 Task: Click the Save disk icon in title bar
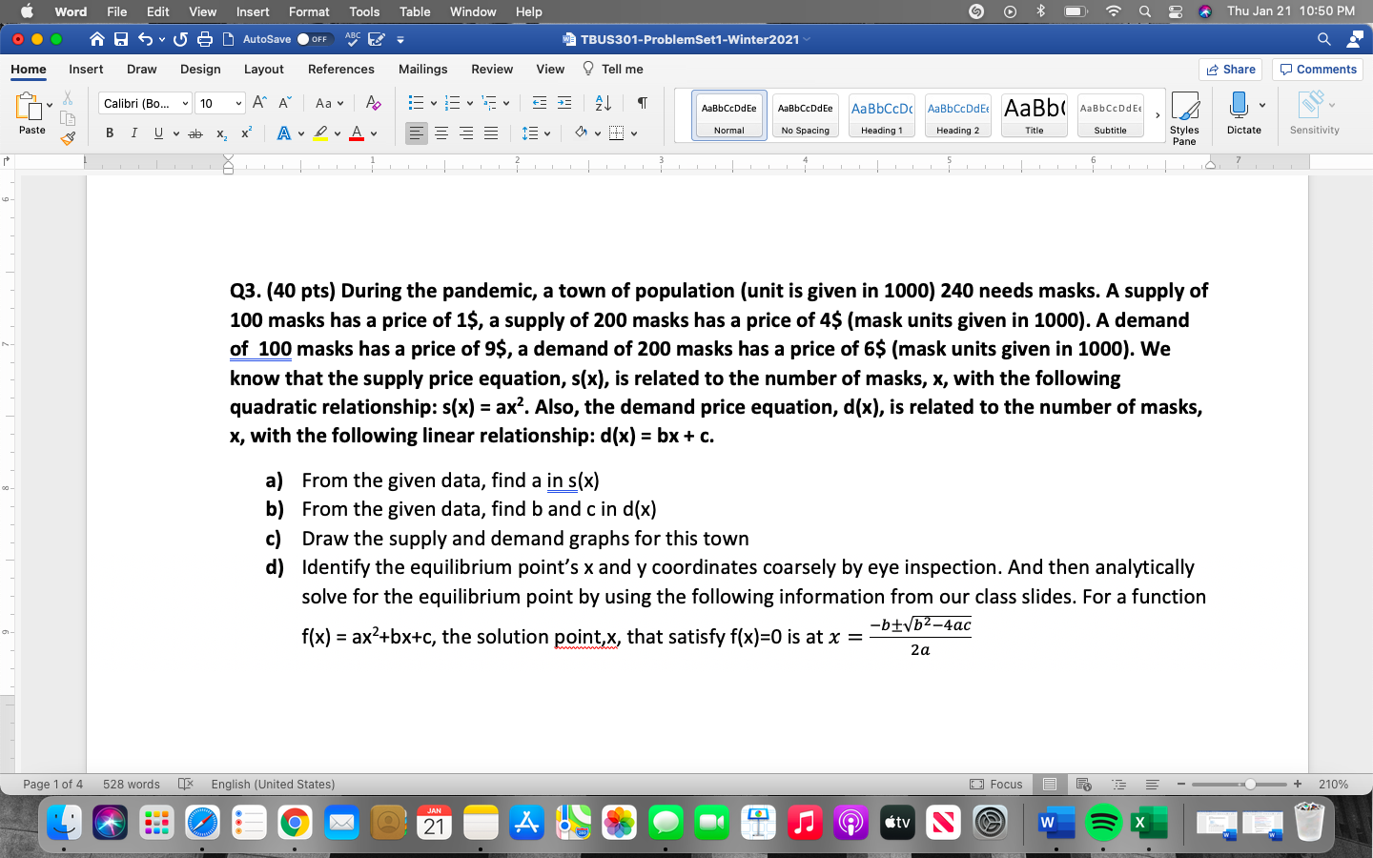tap(121, 39)
